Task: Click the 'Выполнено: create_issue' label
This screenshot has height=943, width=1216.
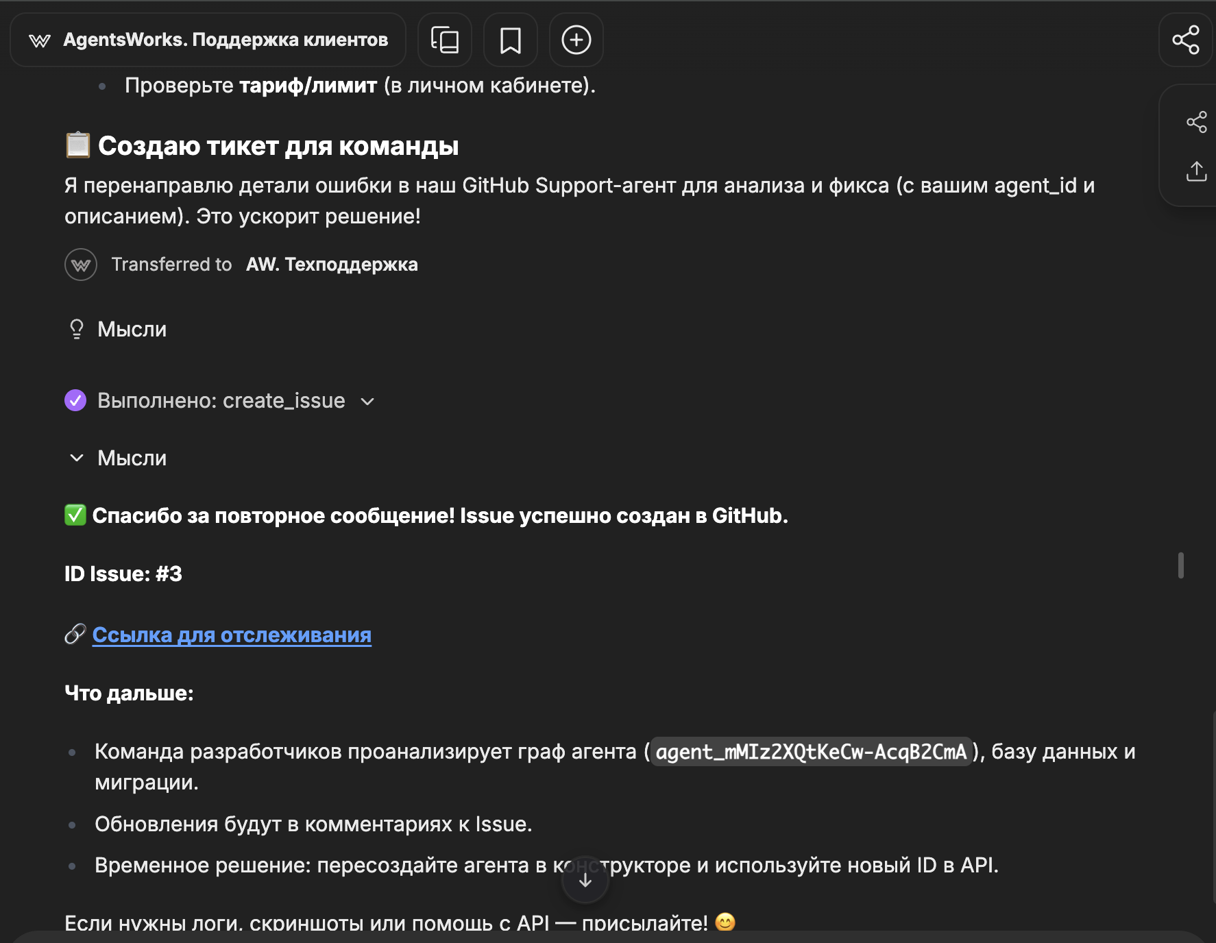Action: [221, 401]
